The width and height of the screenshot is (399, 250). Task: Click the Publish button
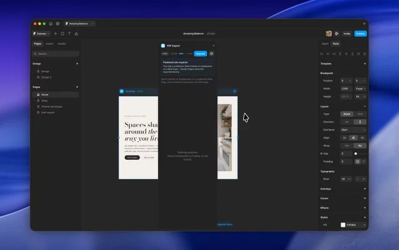pos(360,34)
